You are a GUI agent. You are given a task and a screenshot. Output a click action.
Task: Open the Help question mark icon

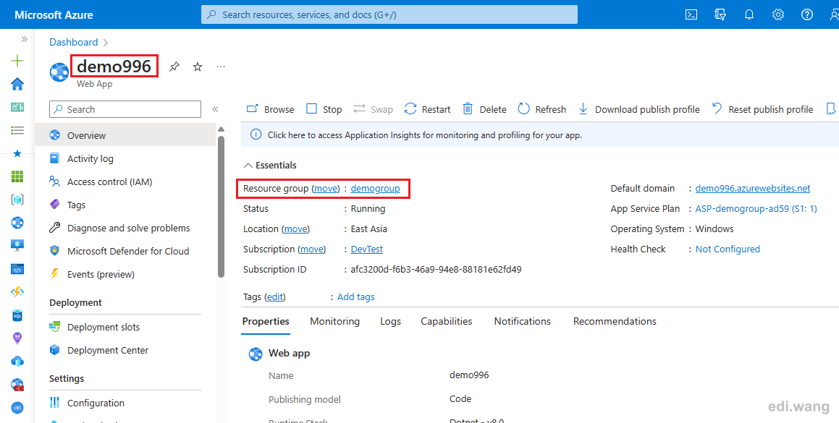tap(807, 14)
